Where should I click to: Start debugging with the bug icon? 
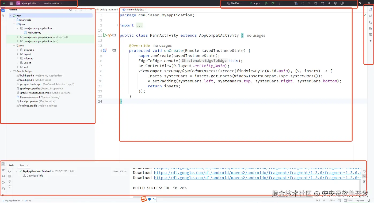(273, 3)
